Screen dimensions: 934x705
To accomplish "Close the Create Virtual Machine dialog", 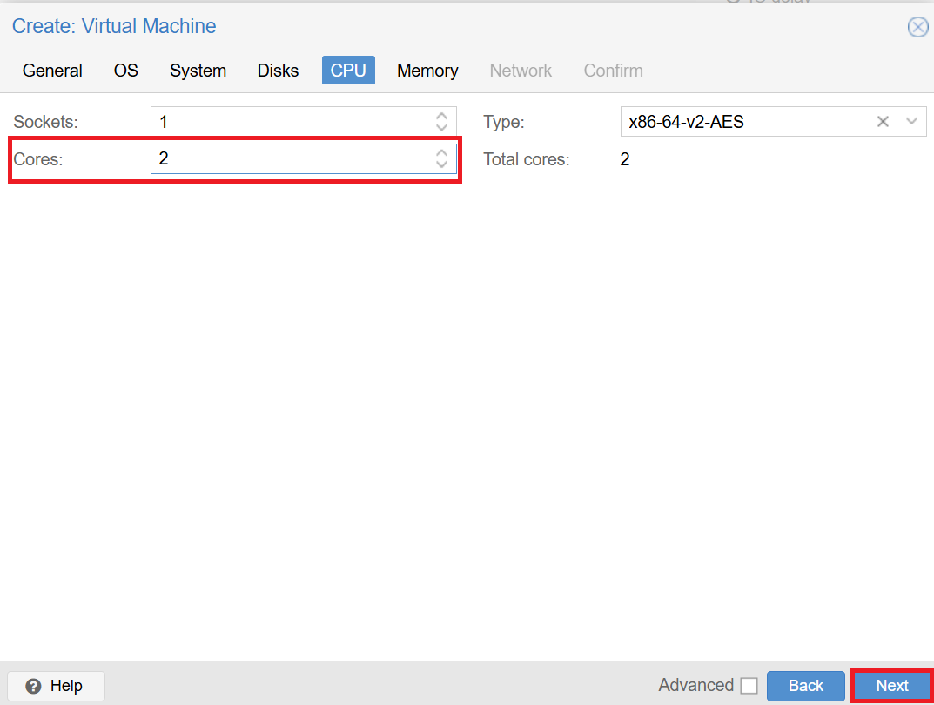I will click(x=917, y=28).
